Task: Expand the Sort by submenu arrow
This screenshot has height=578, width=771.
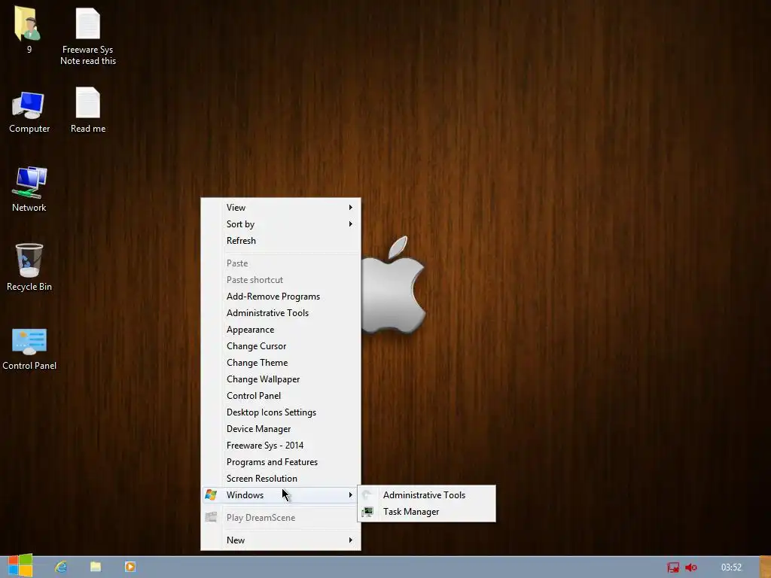Action: point(351,224)
